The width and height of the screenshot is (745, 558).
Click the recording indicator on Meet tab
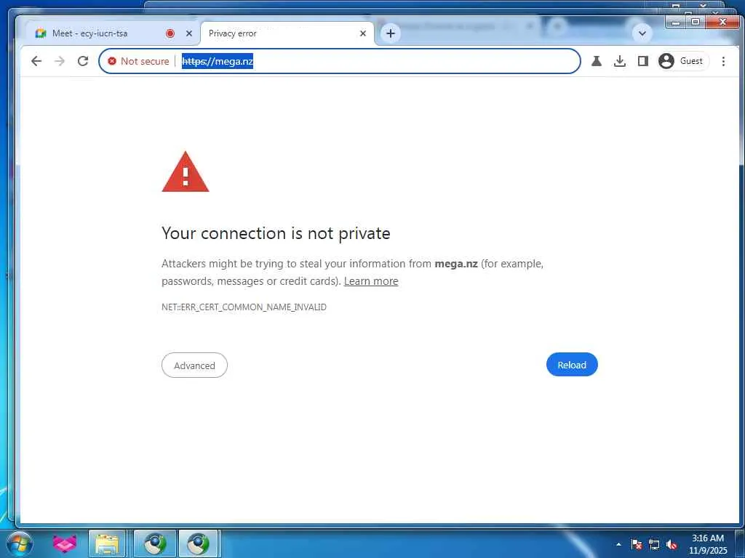(170, 33)
